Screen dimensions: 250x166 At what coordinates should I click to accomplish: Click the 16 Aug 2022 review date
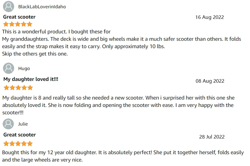tap(210, 17)
